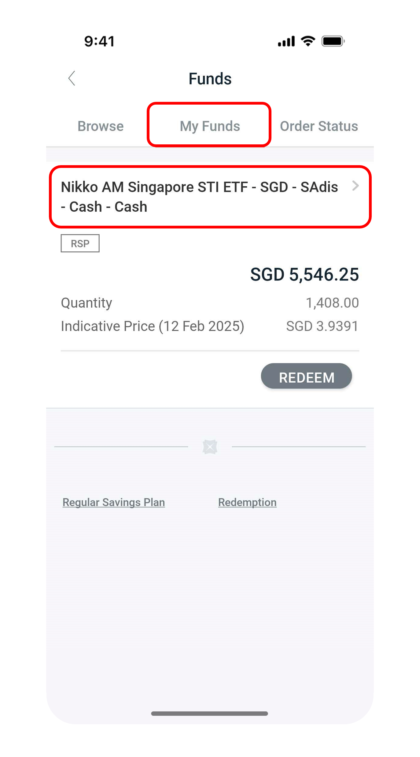Image resolution: width=420 pixels, height=757 pixels.
Task: Tap the home indicator bar
Action: (x=210, y=714)
